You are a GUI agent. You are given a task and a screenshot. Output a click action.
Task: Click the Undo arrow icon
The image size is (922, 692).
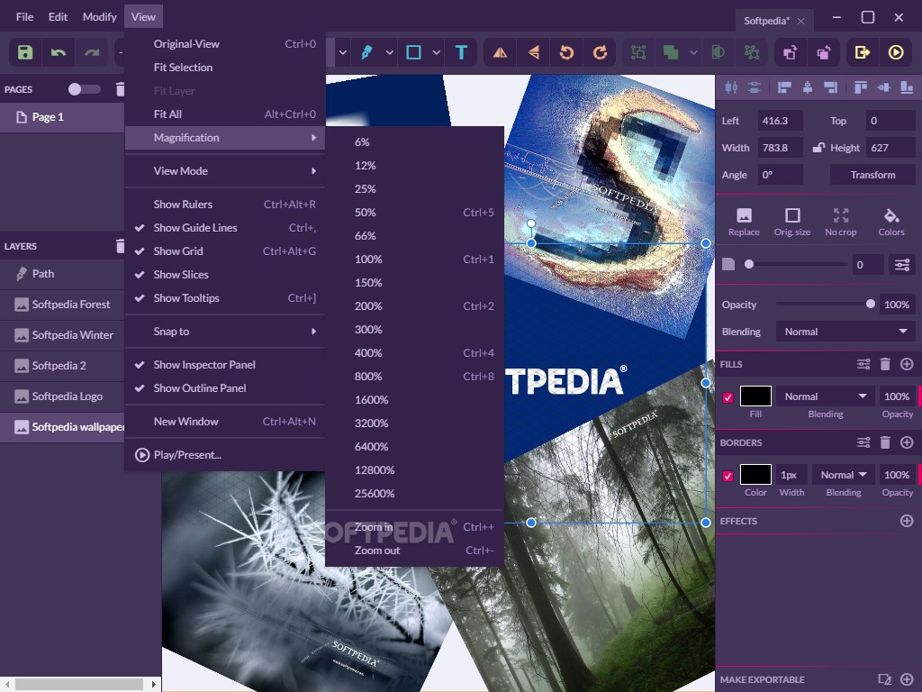tap(59, 52)
